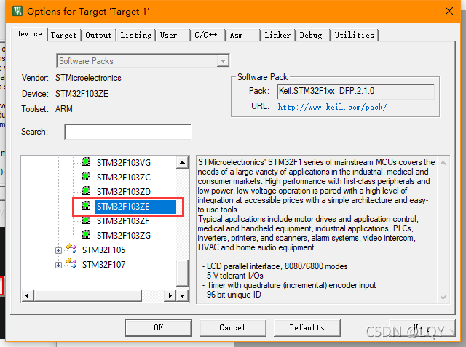Screen dimensions: 466x347
Task: Select STM32F103ZD in the device tree
Action: click(x=124, y=192)
